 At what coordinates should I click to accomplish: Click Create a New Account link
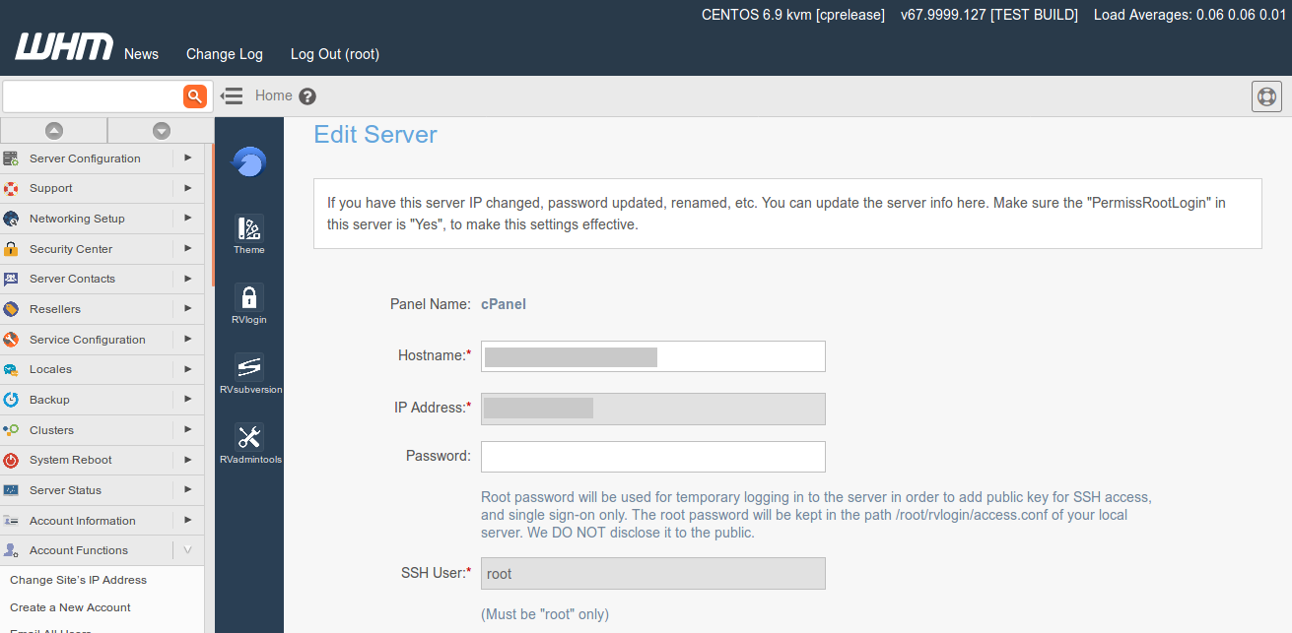(70, 607)
